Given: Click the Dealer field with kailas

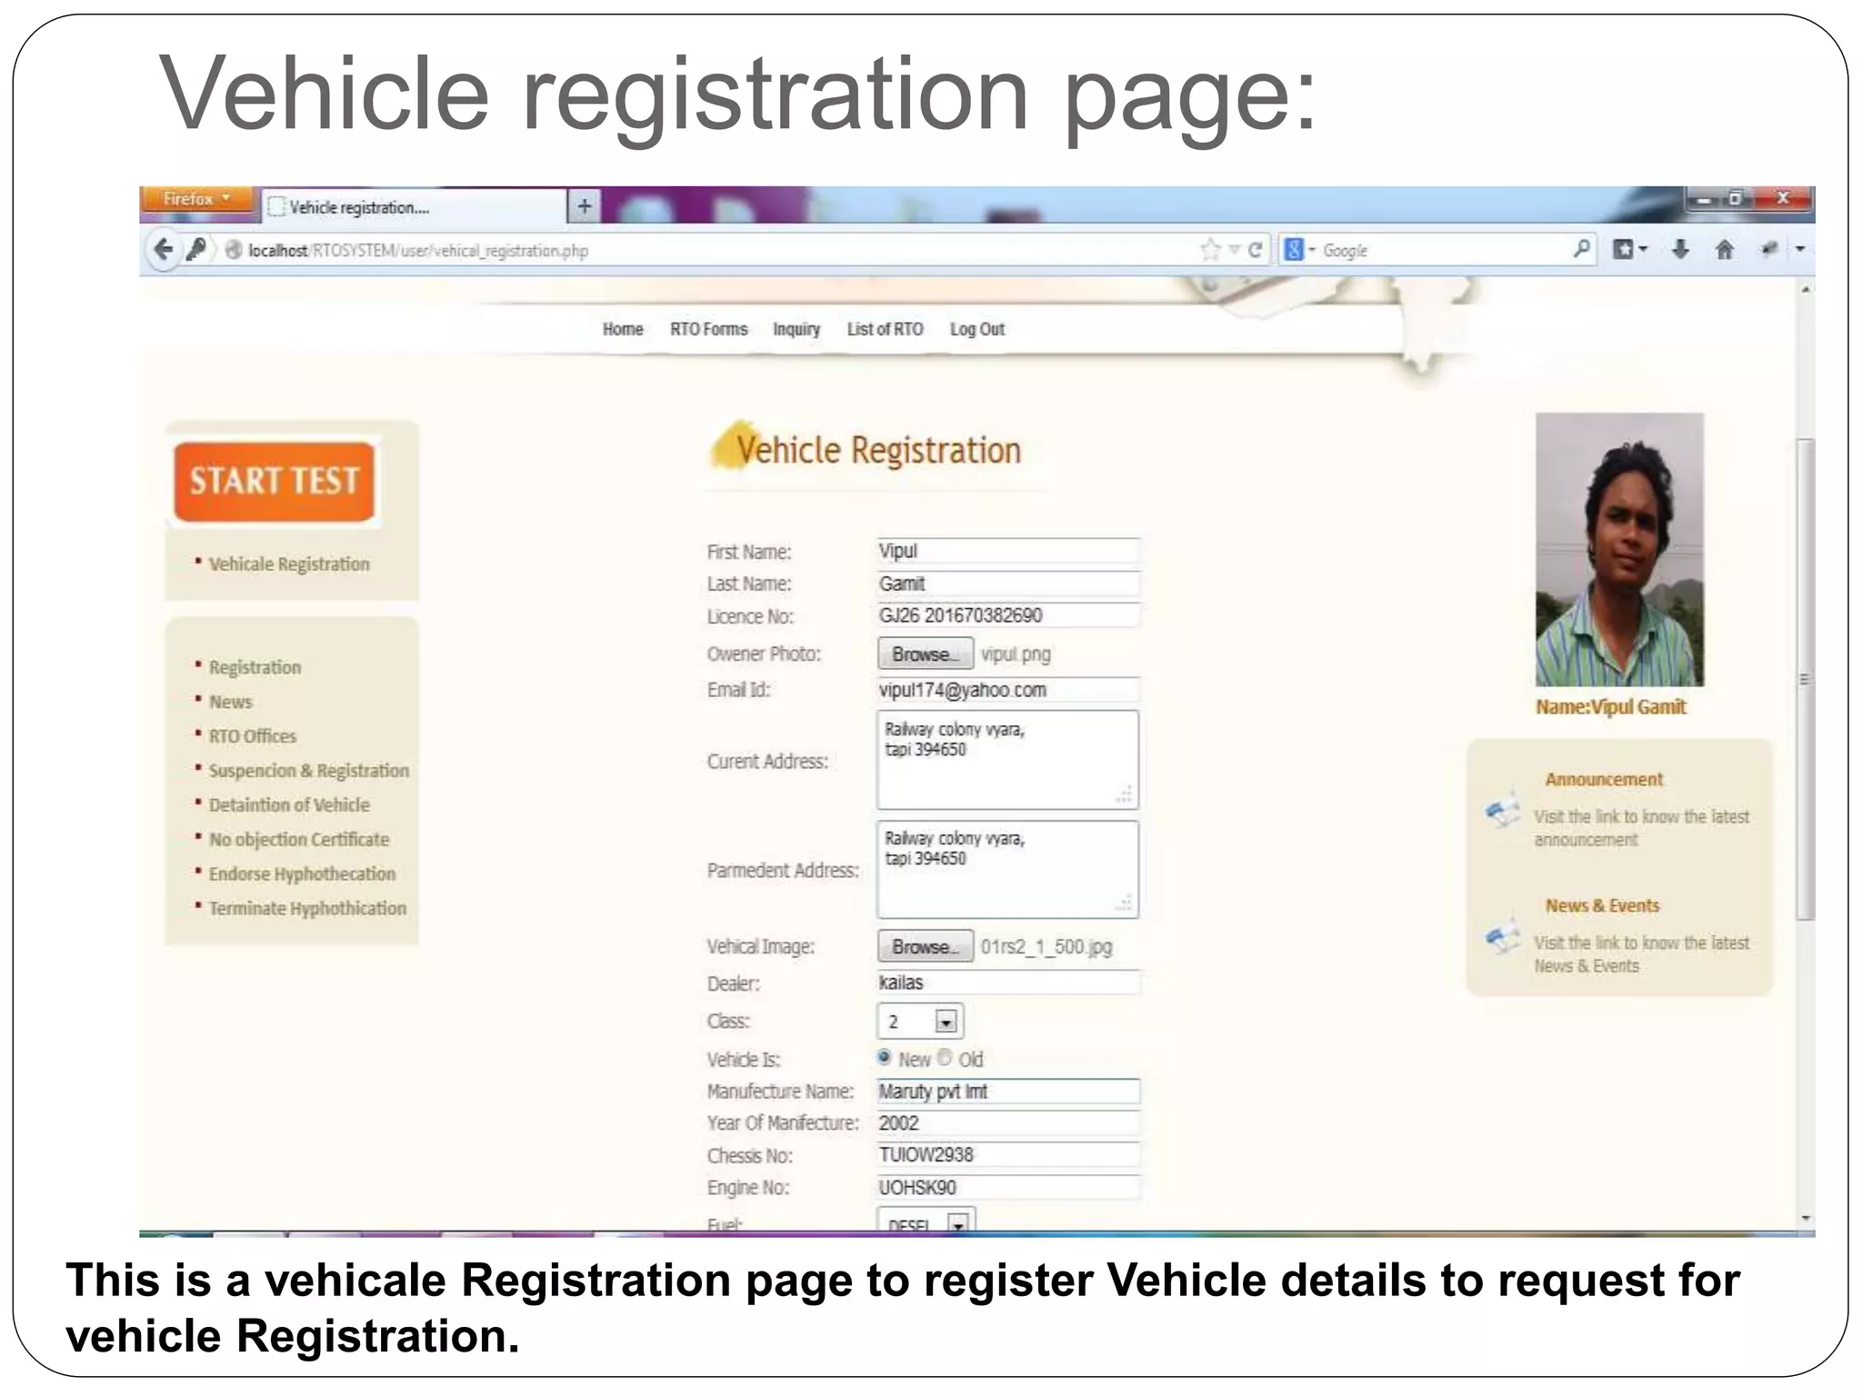Looking at the screenshot, I should pyautogui.click(x=1008, y=982).
